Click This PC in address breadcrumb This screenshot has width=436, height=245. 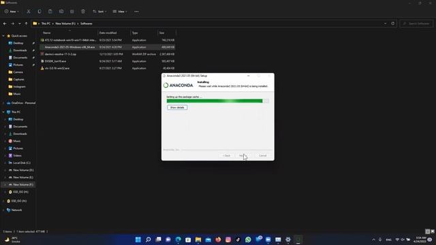[46, 24]
